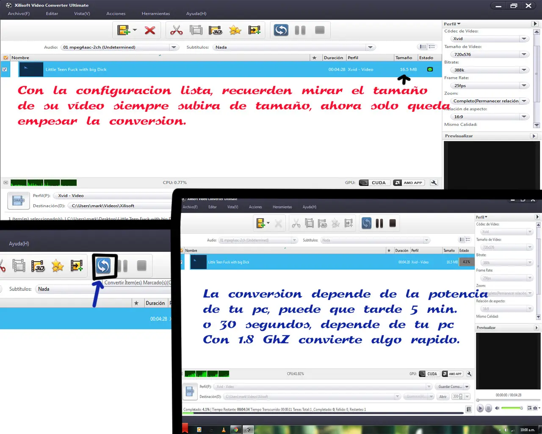Click wrench GPU settings icon in top window

click(x=434, y=183)
